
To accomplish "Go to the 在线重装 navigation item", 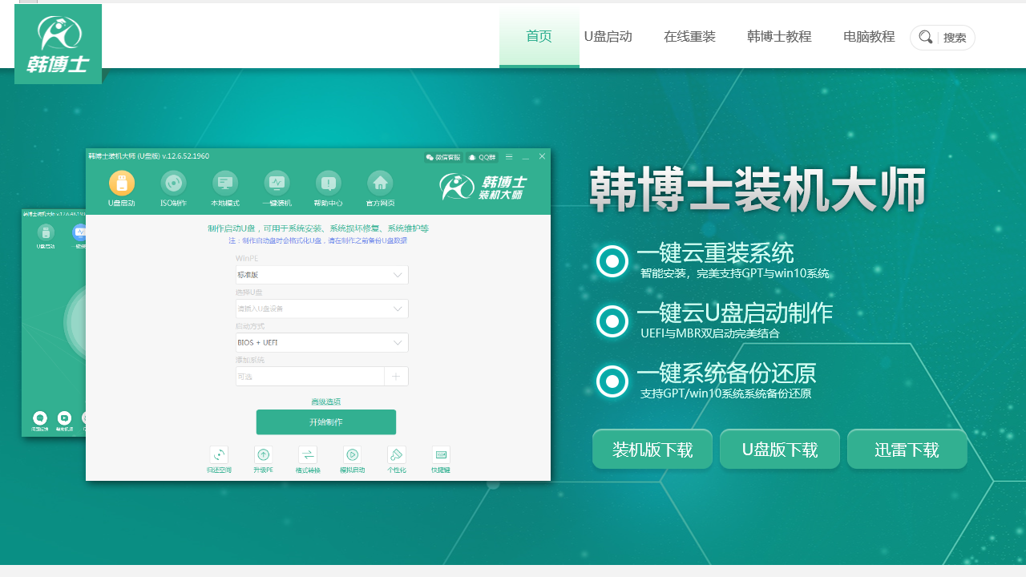I will [689, 37].
